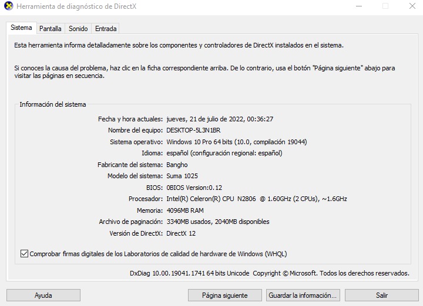The image size is (423, 306).
Task: Minimize the DirectX diagnostic window
Action: [x=359, y=6]
